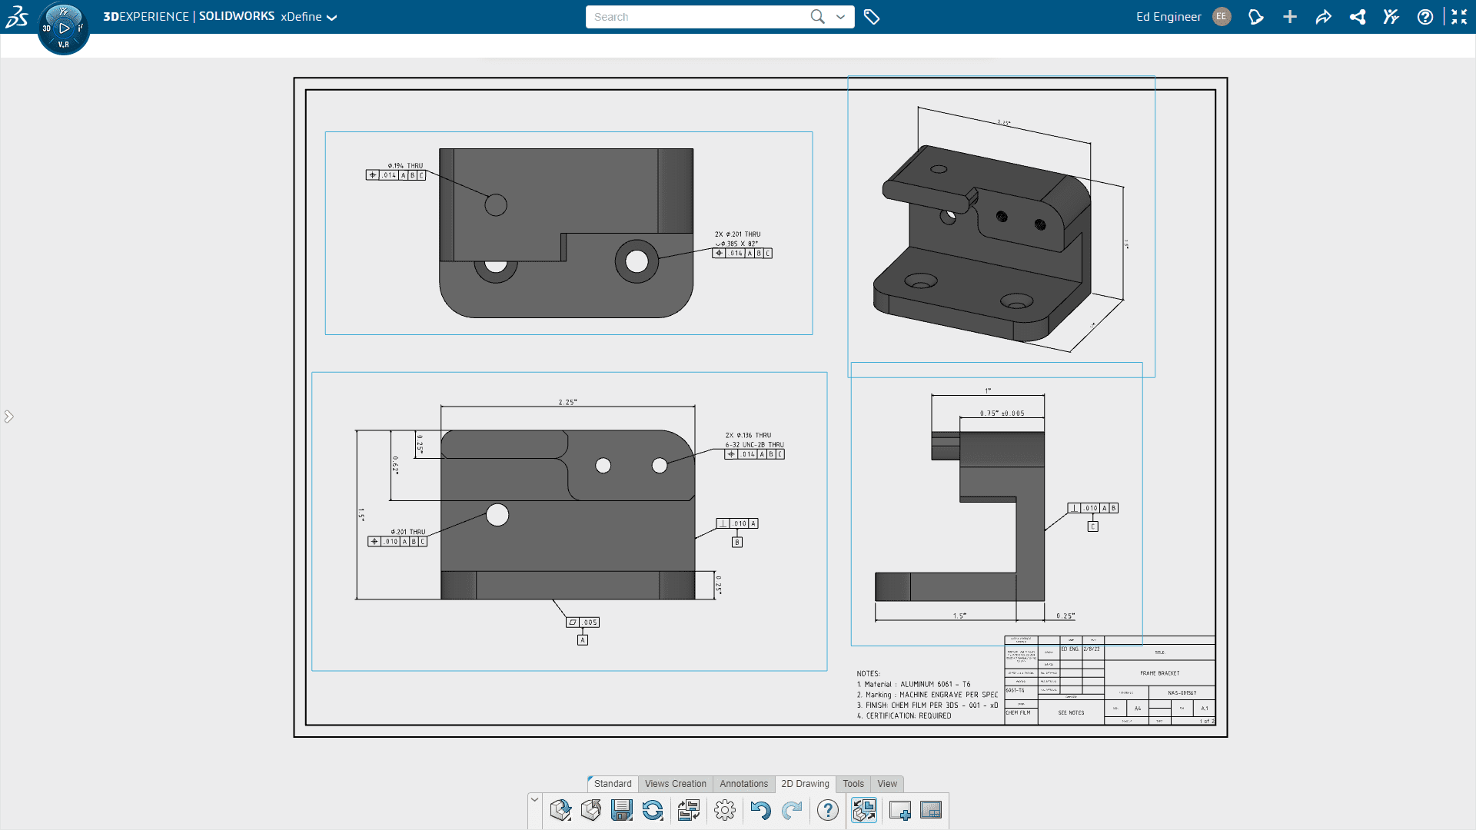Click the 2D Drawing tab
This screenshot has height=830, width=1476.
804,783
